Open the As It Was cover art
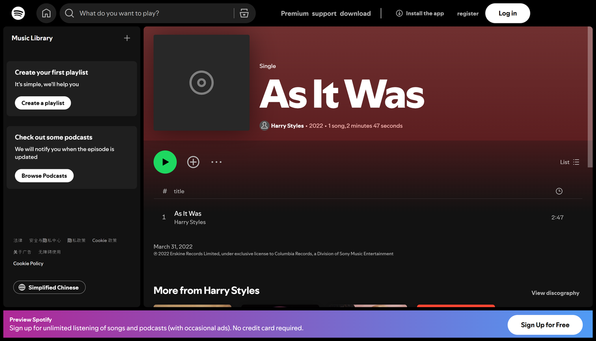The height and width of the screenshot is (341, 596). (x=202, y=83)
